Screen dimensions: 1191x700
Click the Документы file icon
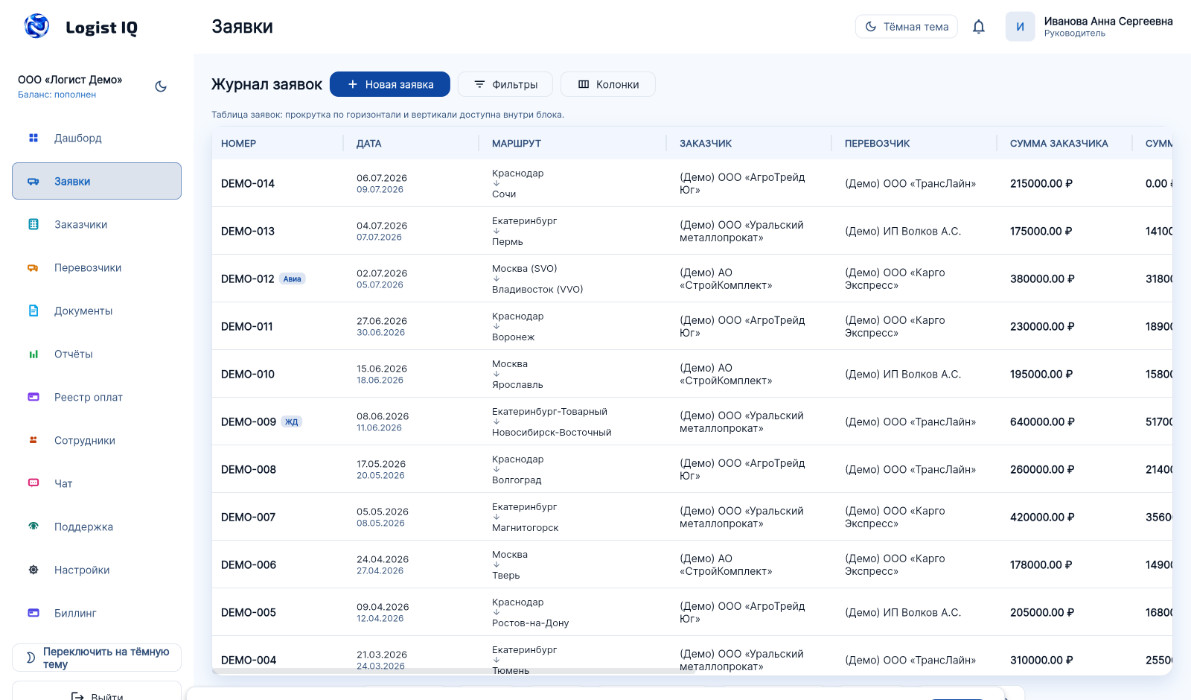click(x=33, y=311)
